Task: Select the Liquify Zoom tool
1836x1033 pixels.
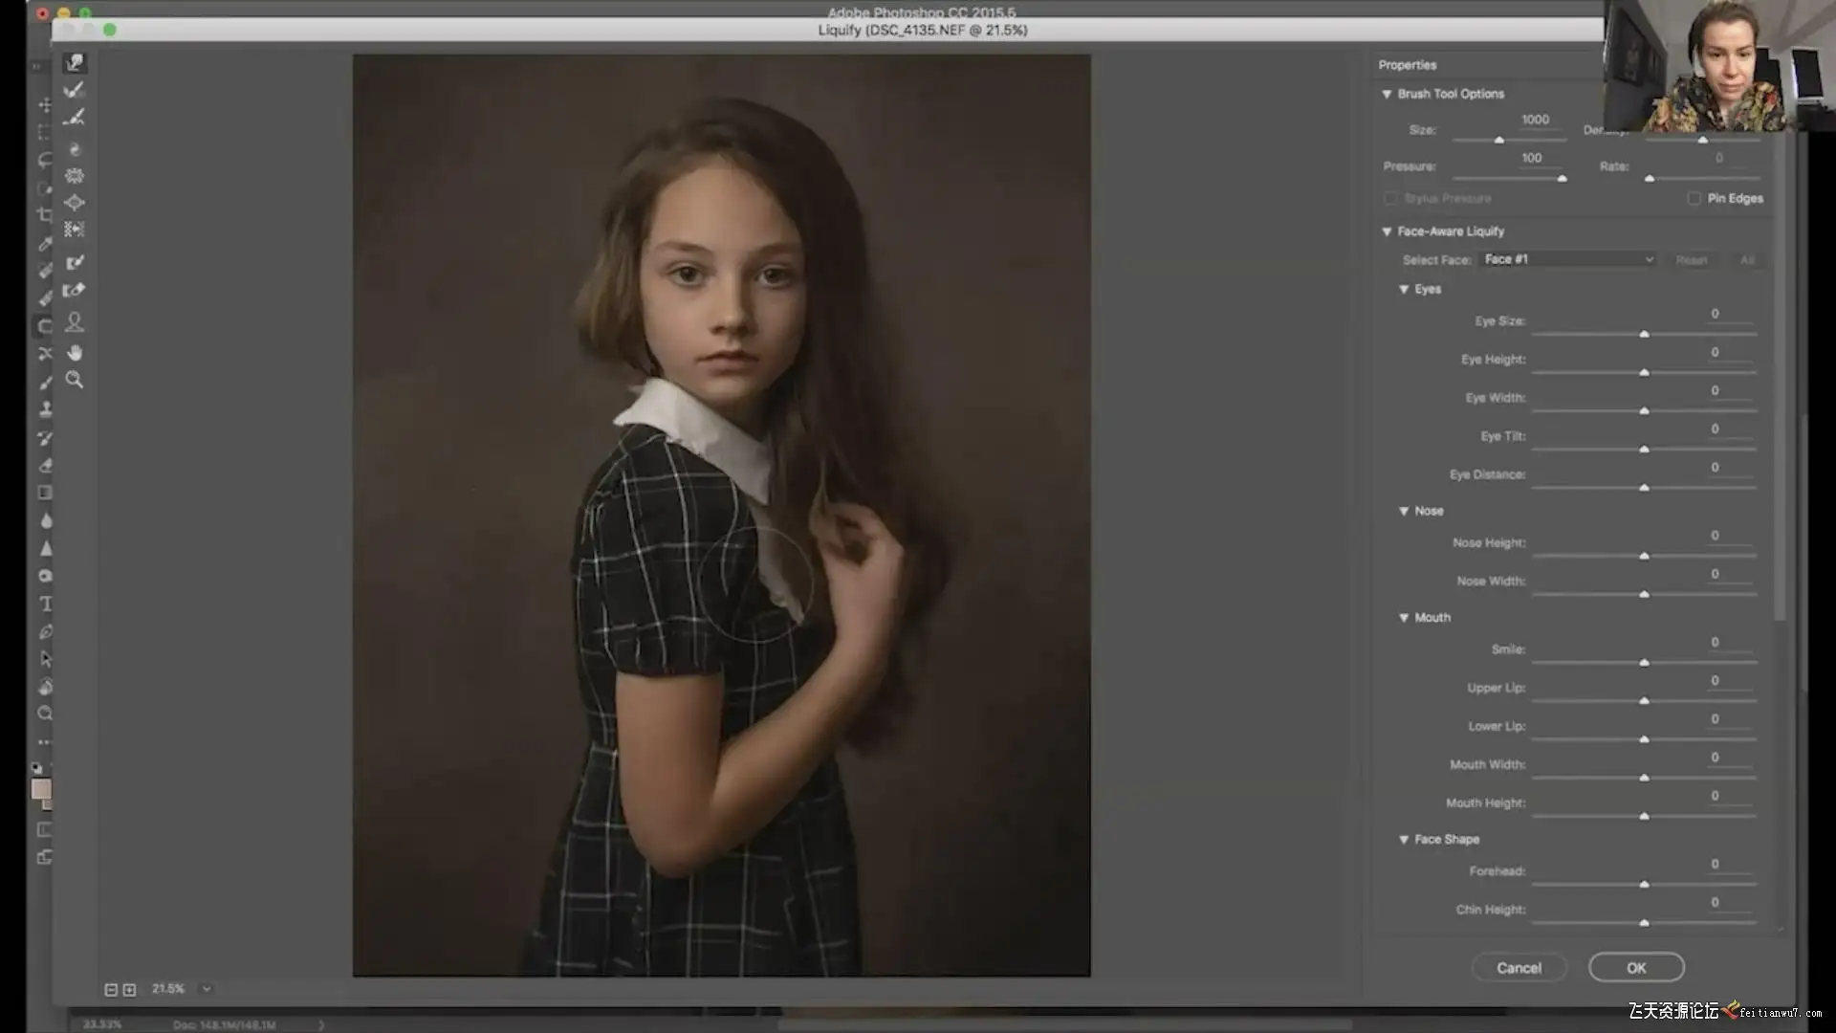Action: tap(75, 381)
